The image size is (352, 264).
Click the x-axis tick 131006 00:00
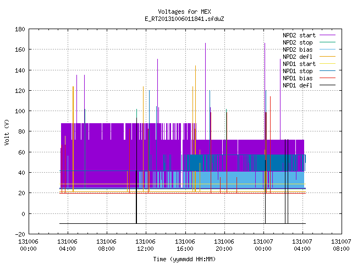pos(28,245)
